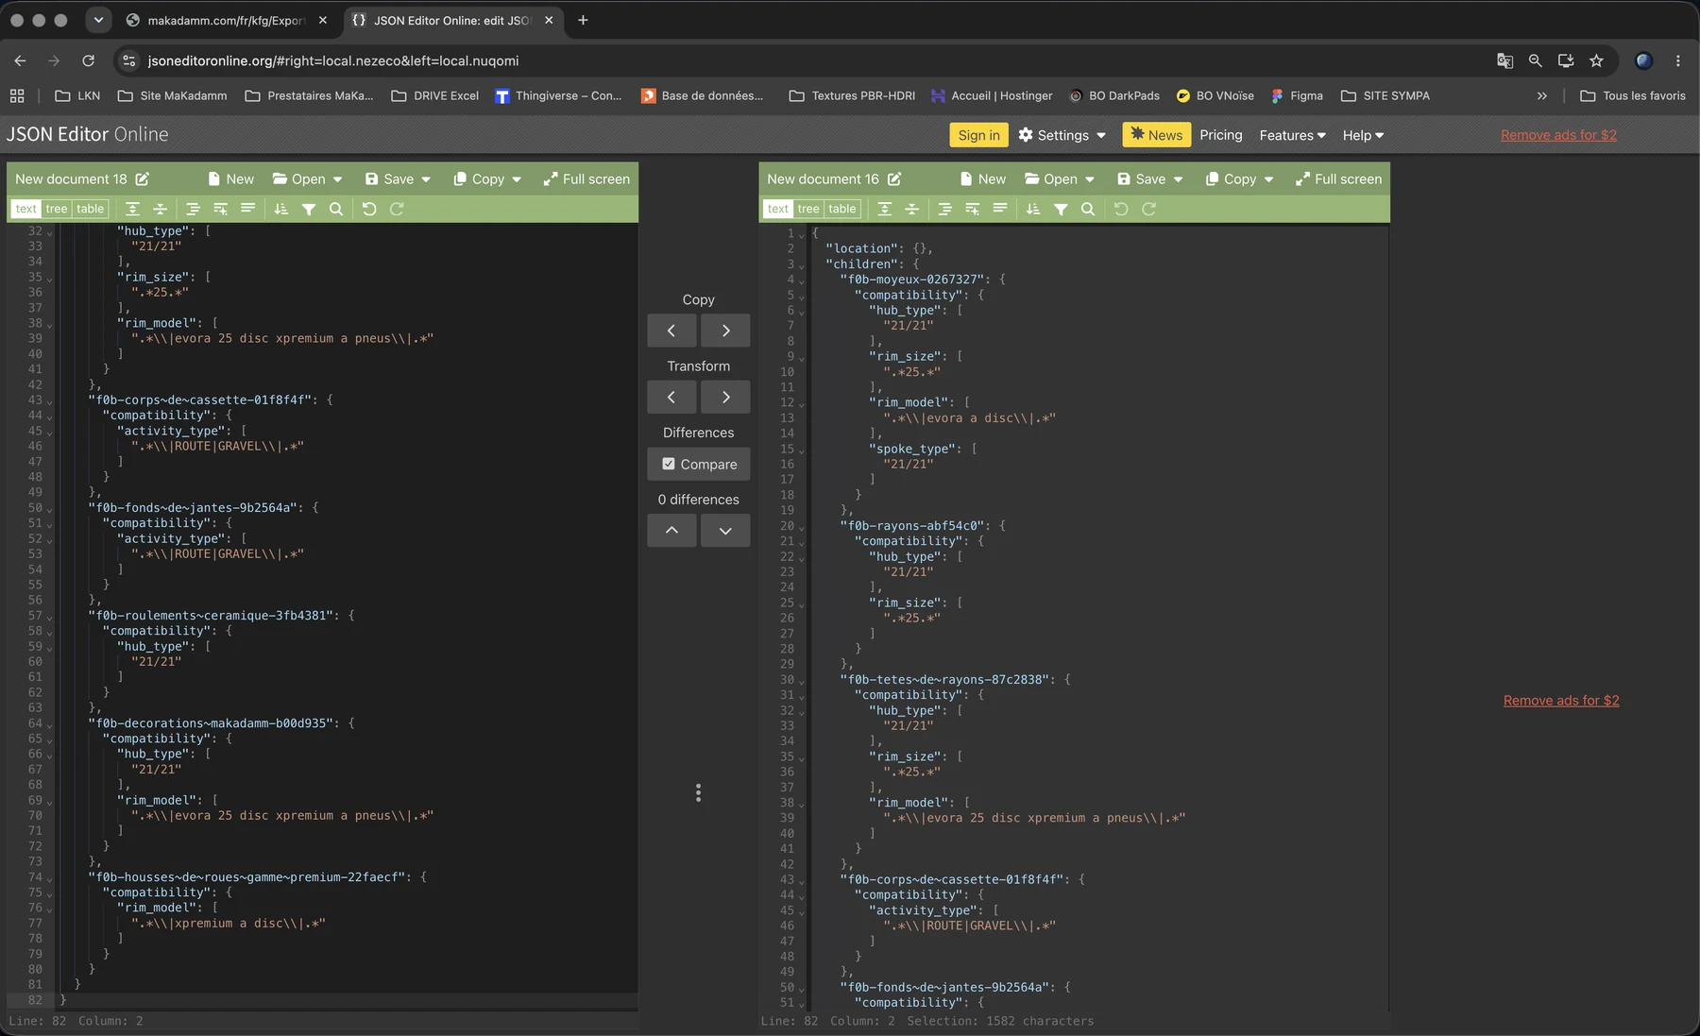
Task: Click smart format icon in right editor
Action: click(972, 210)
